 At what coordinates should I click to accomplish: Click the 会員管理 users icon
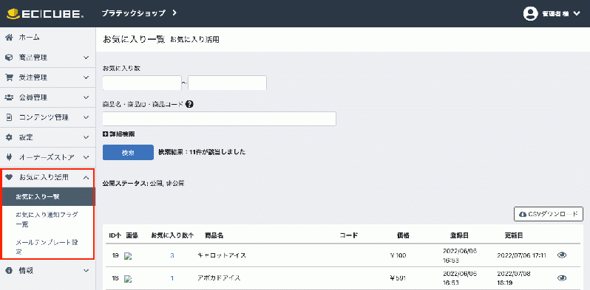click(10, 97)
